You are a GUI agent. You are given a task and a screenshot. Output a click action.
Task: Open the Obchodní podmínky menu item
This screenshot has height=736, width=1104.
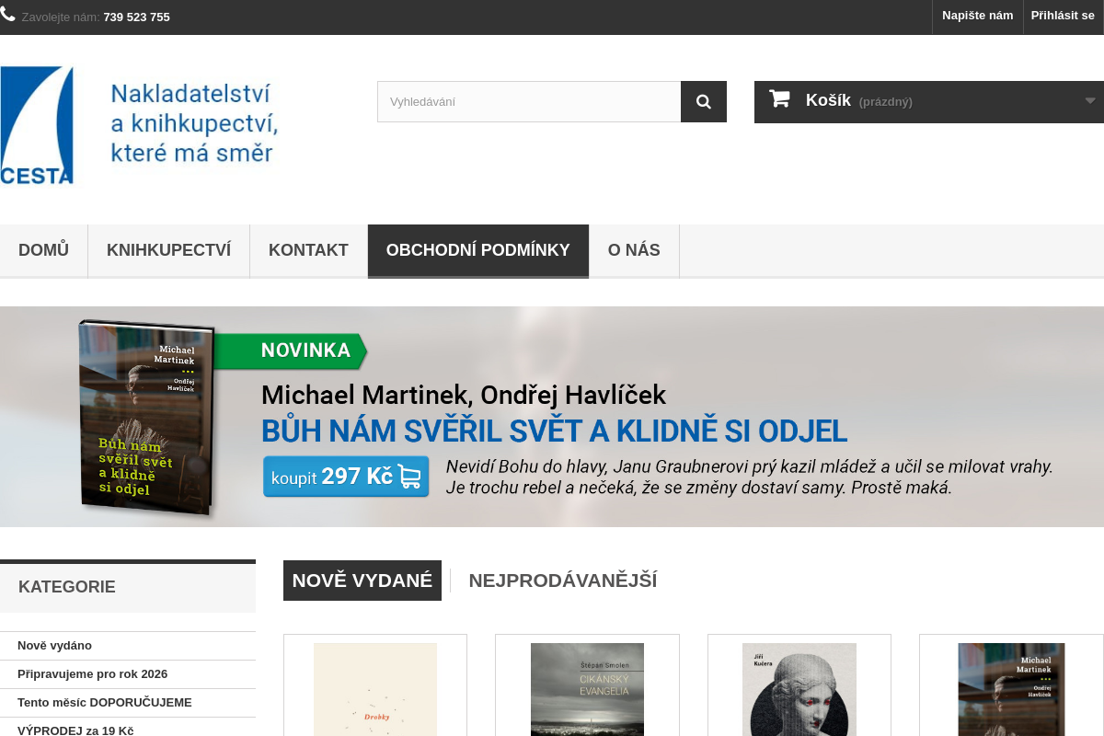(478, 250)
